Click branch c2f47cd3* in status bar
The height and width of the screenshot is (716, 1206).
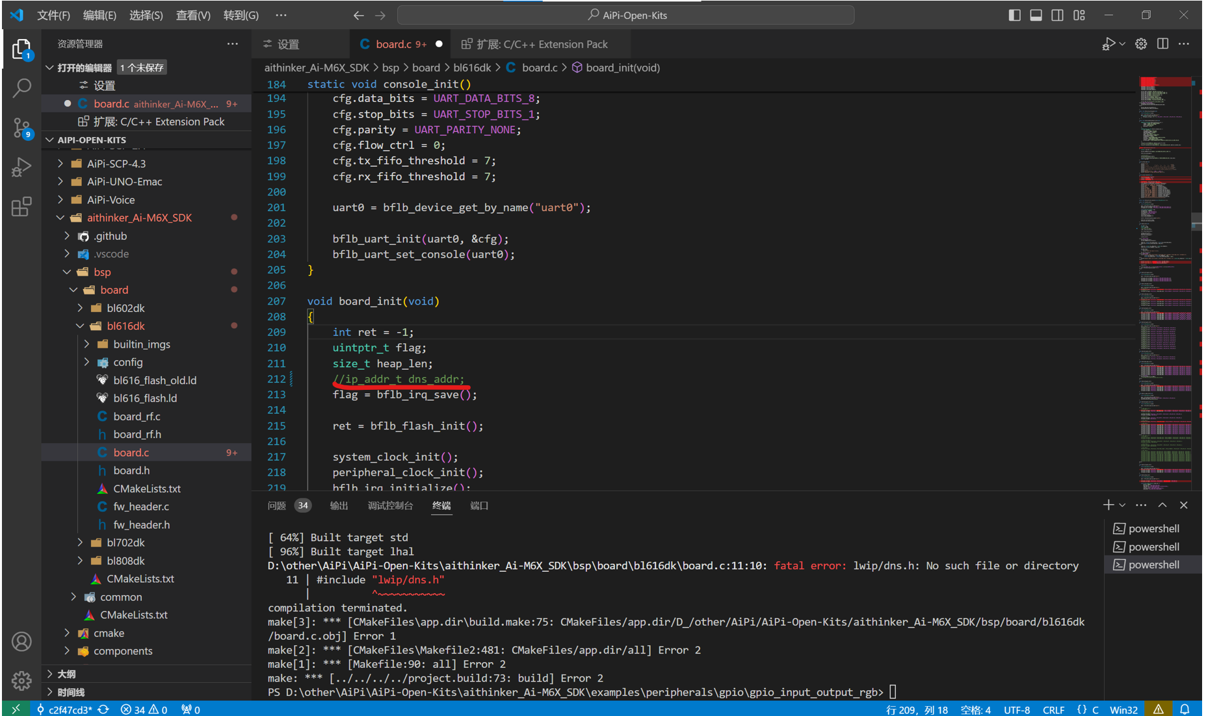coord(64,710)
